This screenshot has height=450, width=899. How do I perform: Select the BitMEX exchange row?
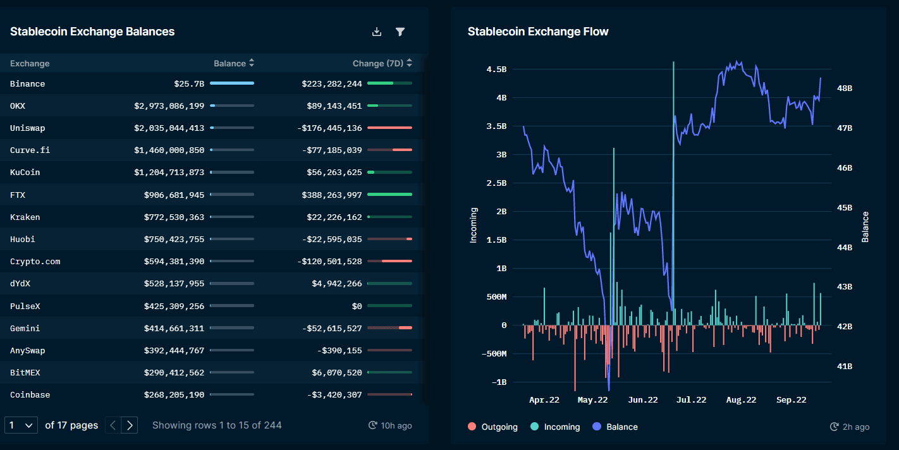pyautogui.click(x=211, y=372)
